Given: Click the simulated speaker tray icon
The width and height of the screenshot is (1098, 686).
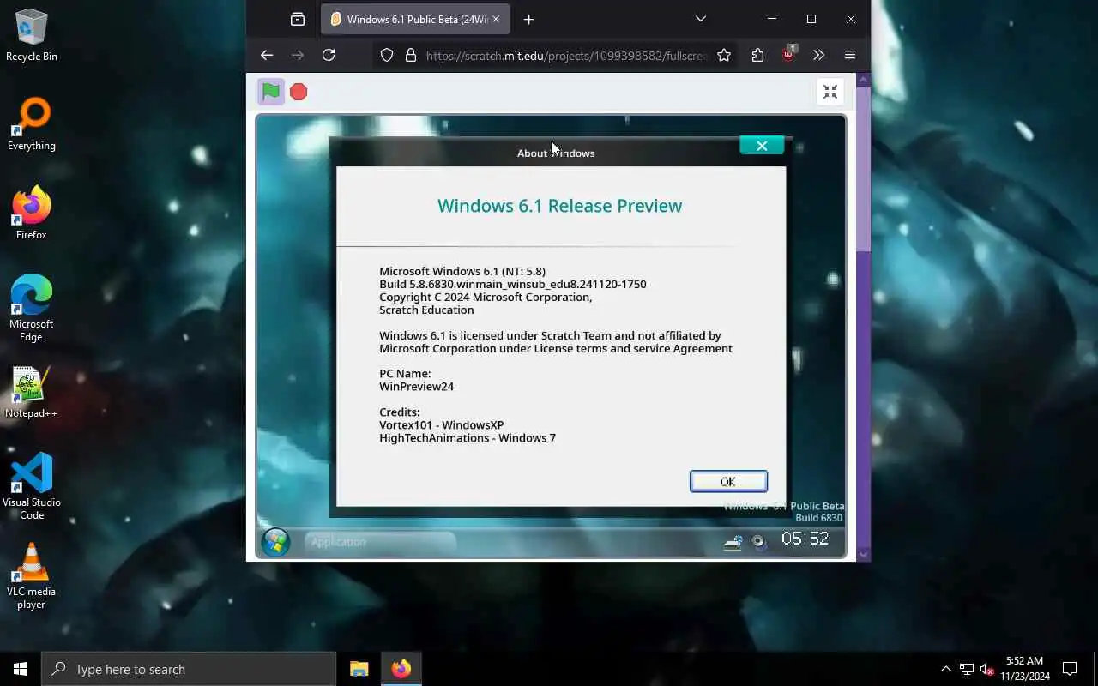Looking at the screenshot, I should (x=758, y=541).
